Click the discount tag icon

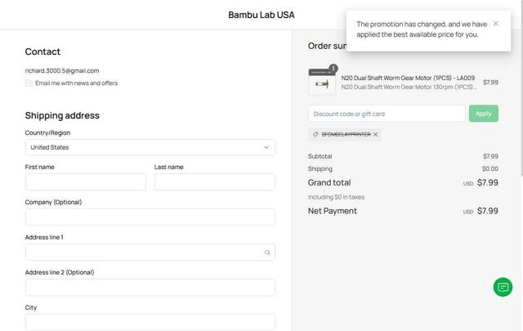(316, 134)
